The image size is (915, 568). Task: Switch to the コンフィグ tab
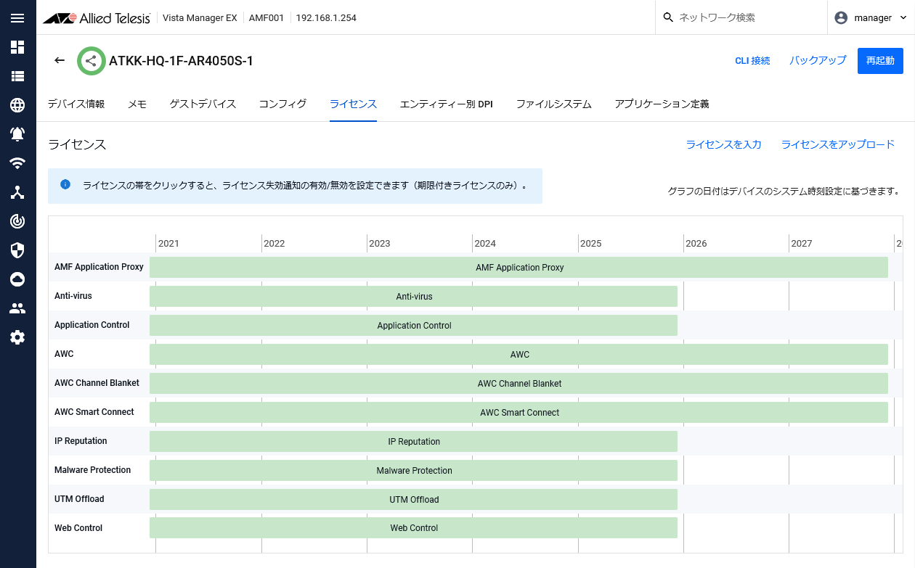tap(282, 104)
